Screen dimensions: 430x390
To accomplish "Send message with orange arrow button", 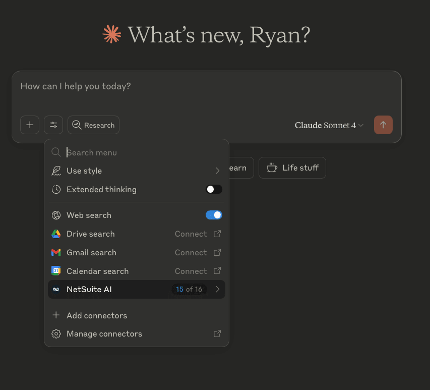I will pos(383,125).
